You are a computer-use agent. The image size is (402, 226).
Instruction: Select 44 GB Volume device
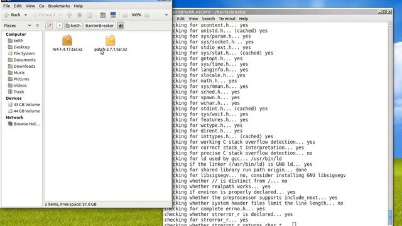point(24,111)
